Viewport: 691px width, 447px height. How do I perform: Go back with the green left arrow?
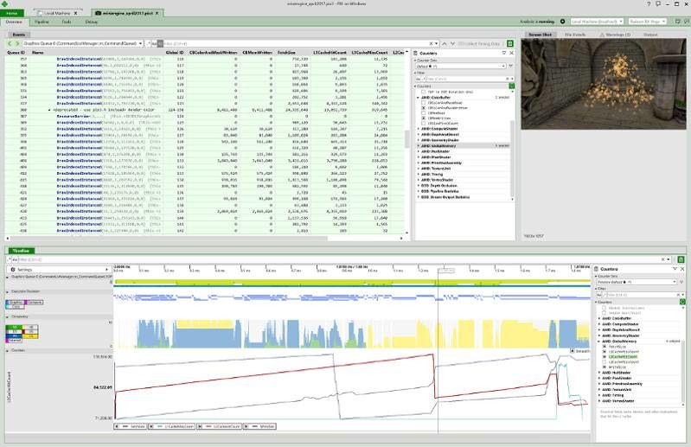(x=10, y=43)
